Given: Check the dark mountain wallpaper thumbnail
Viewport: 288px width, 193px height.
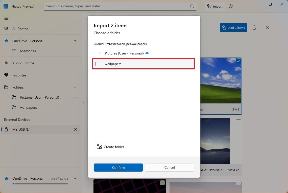Looking at the screenshot, I should [x=238, y=122].
